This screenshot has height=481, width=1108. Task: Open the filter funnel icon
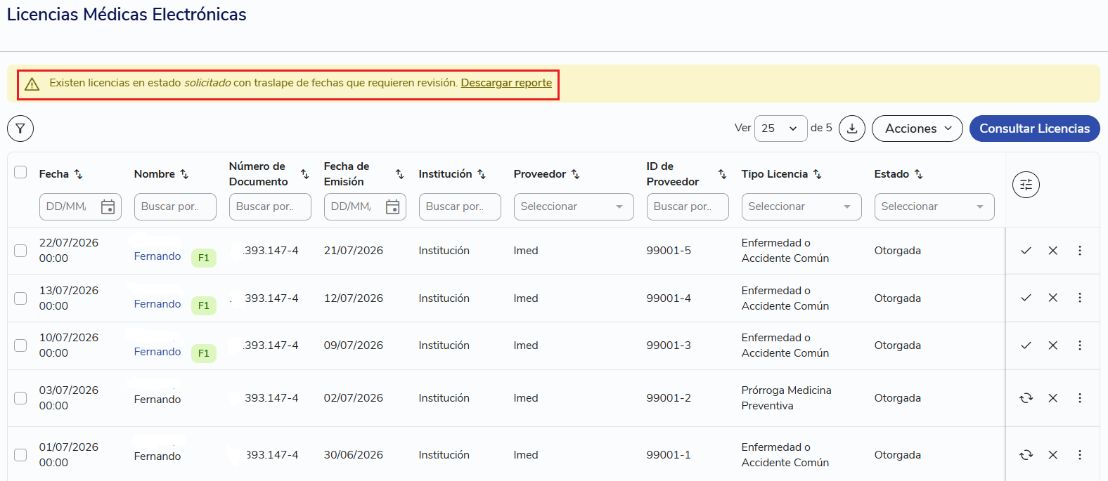[x=20, y=129]
